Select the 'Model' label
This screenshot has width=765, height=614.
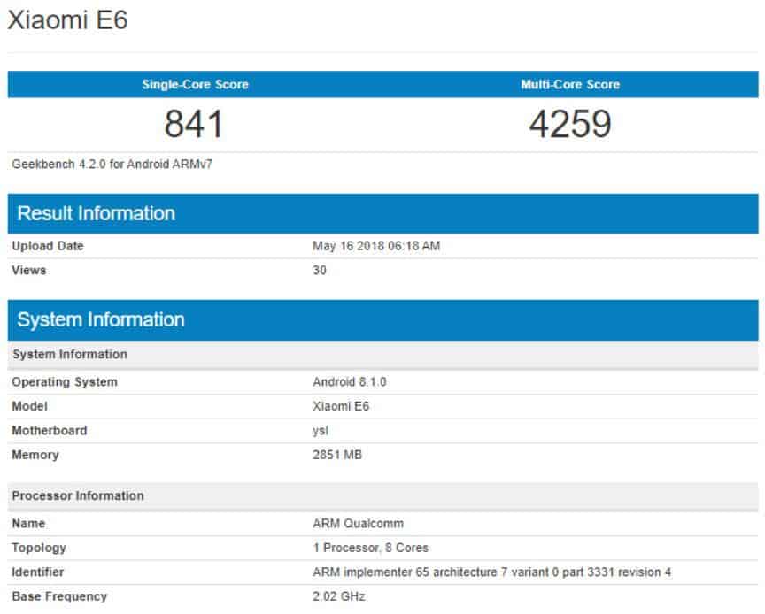click(30, 406)
